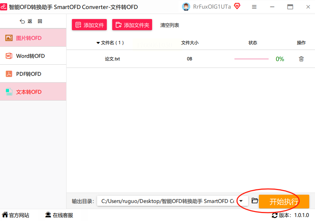Click the 添加文件夹 button
The width and height of the screenshot is (315, 222).
click(x=132, y=25)
